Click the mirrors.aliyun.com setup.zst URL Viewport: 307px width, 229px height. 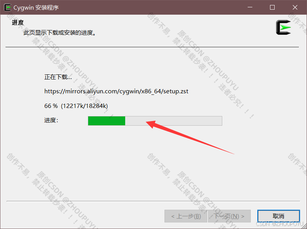click(116, 91)
